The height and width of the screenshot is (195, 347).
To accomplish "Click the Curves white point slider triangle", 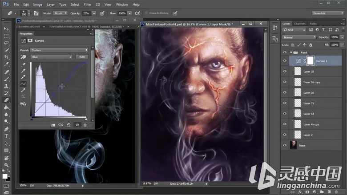I will (x=86, y=119).
